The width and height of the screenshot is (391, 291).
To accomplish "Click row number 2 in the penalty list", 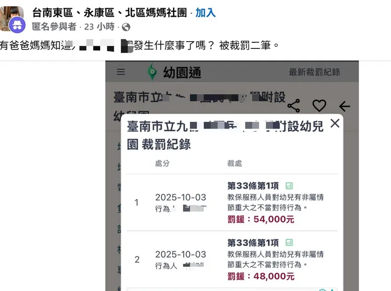I will pyautogui.click(x=137, y=260).
